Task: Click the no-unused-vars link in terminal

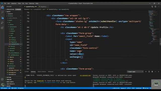Action: [85, 75]
